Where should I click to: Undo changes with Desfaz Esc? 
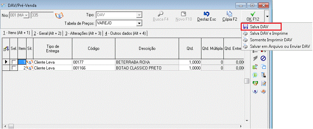pyautogui.click(x=207, y=17)
